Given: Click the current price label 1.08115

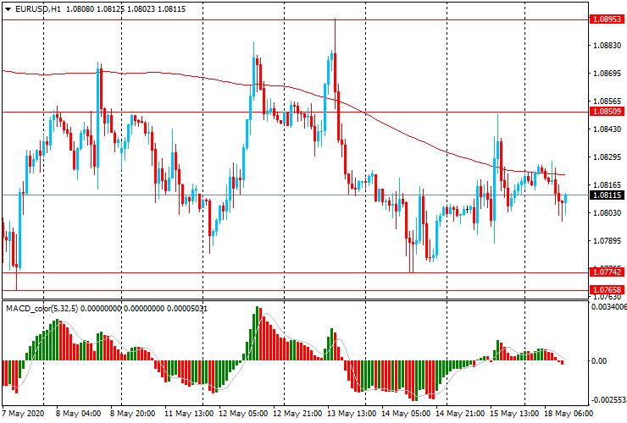Looking at the screenshot, I should (607, 195).
